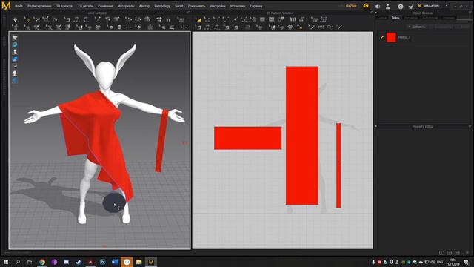This screenshot has width=474, height=267.
Task: Undock the 3D window via its corner icon
Action: (187, 13)
